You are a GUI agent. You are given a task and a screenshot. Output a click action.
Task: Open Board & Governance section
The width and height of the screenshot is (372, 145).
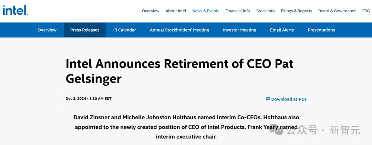pyautogui.click(x=337, y=11)
